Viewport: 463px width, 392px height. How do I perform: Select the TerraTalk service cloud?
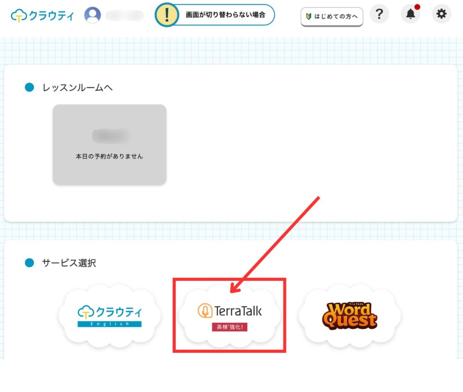[229, 315]
